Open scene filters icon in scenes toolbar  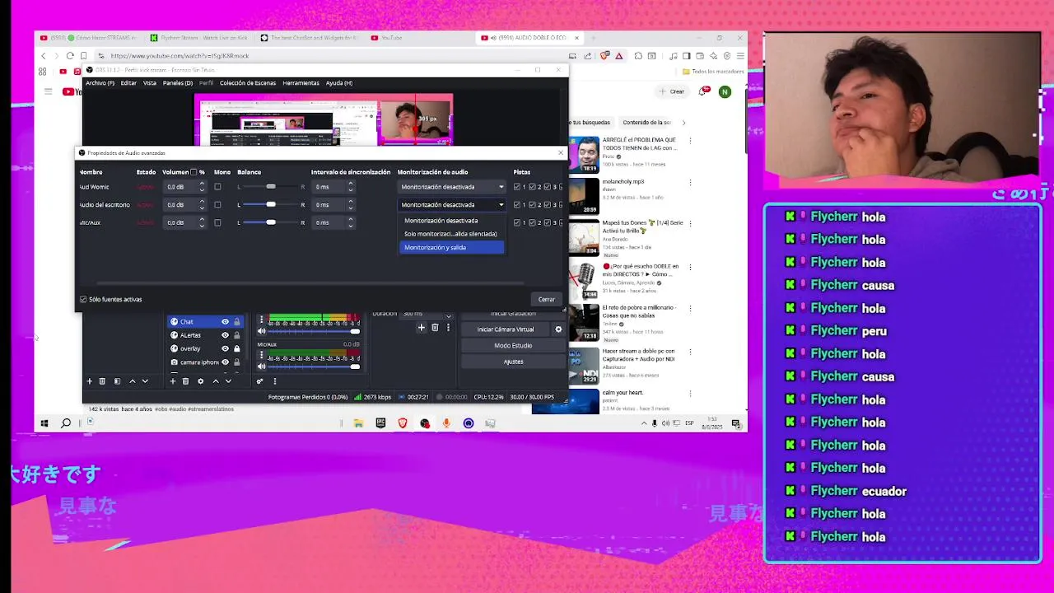pyautogui.click(x=117, y=381)
